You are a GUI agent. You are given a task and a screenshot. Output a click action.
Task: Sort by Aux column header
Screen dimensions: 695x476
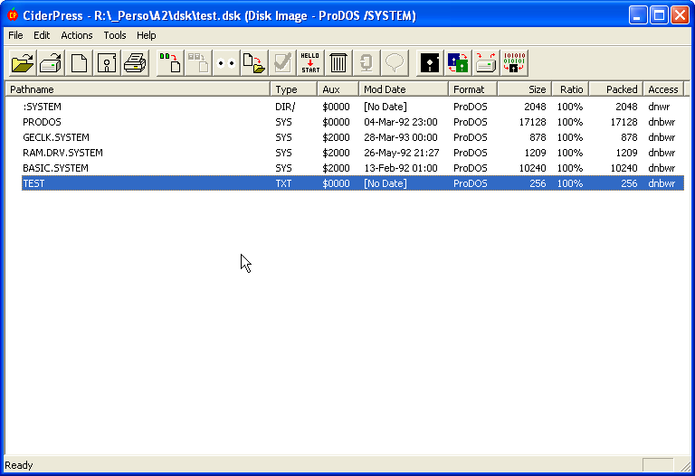point(338,89)
